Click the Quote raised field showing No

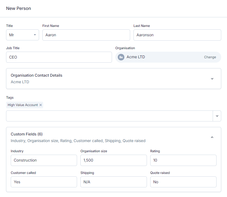pyautogui.click(x=183, y=182)
